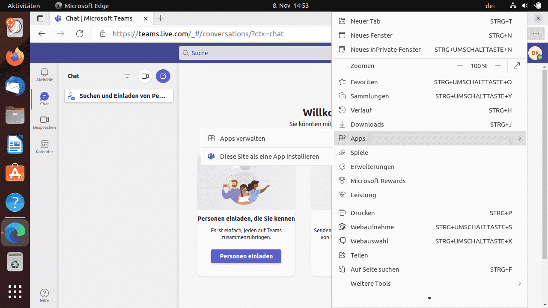Open Hilfe at the sidebar bottom

pyautogui.click(x=45, y=296)
